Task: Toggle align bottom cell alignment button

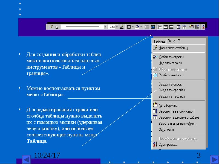Action: coord(171,27)
